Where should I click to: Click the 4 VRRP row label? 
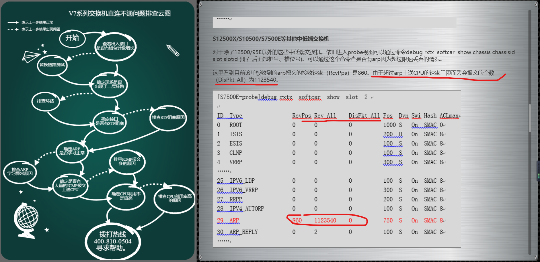[230, 162]
